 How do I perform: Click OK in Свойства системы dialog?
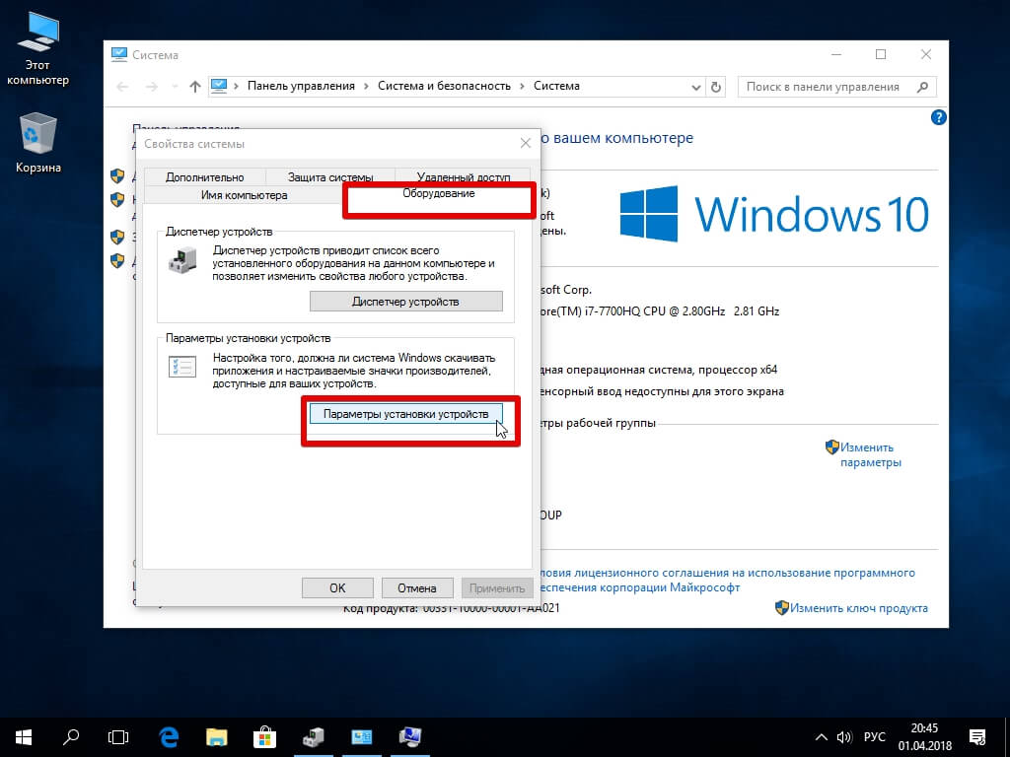point(337,587)
